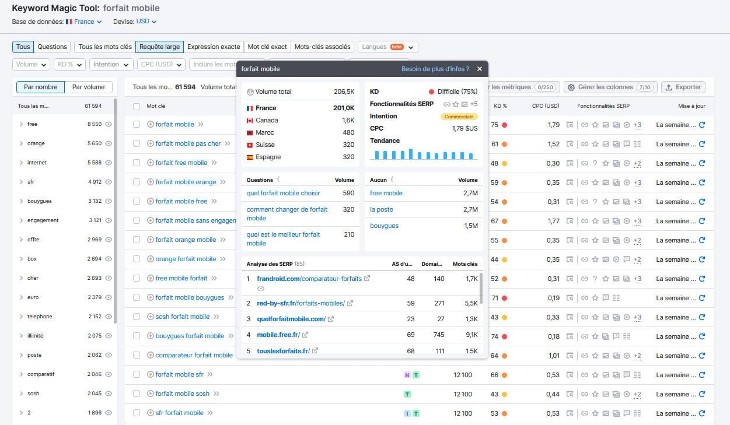Open details arrows for forfait mobile sfr
730x425 pixels.
(210, 374)
